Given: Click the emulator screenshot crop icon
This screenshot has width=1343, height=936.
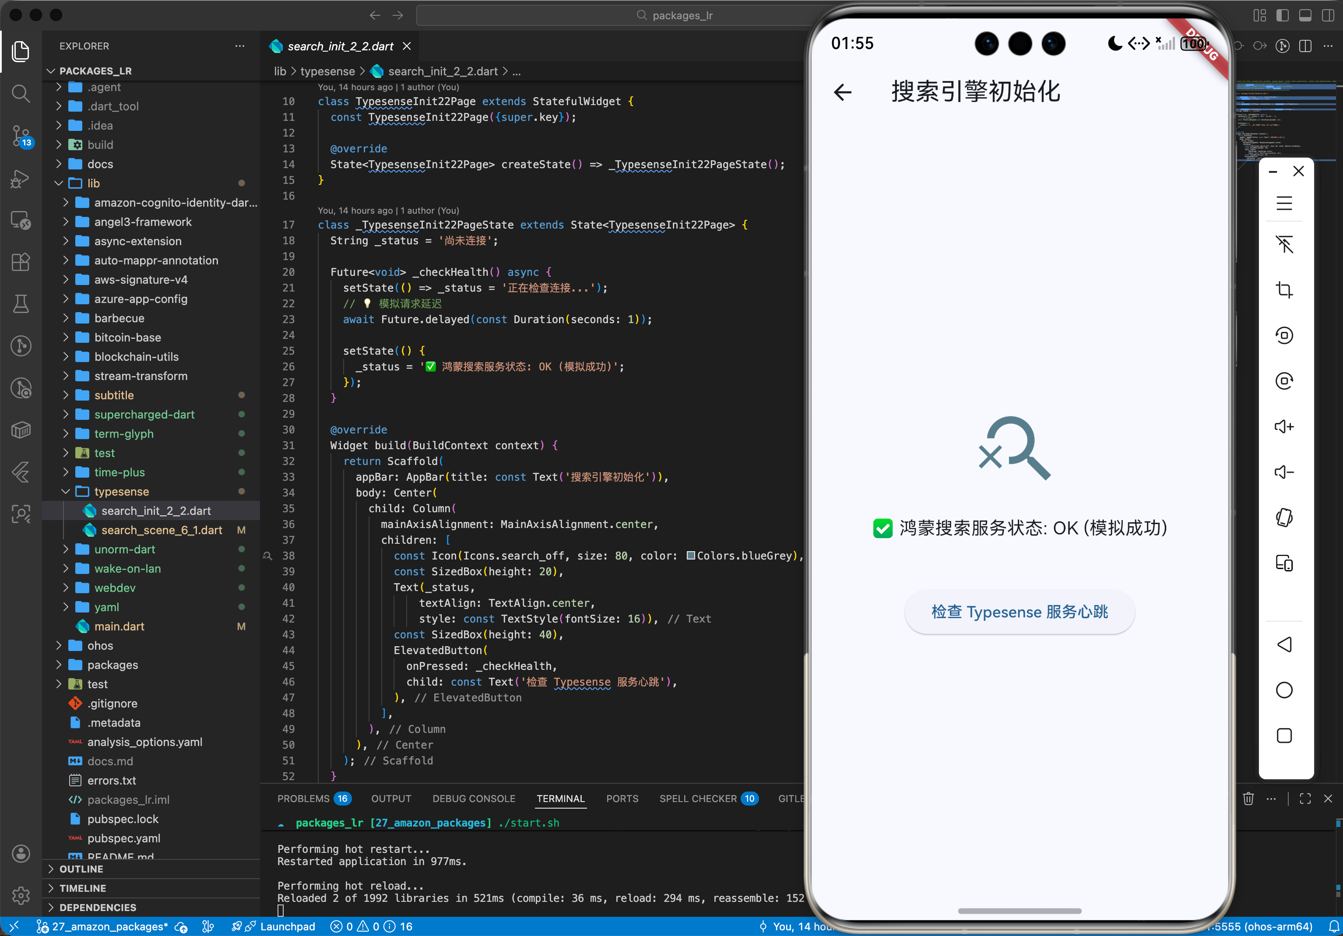Looking at the screenshot, I should pos(1284,289).
